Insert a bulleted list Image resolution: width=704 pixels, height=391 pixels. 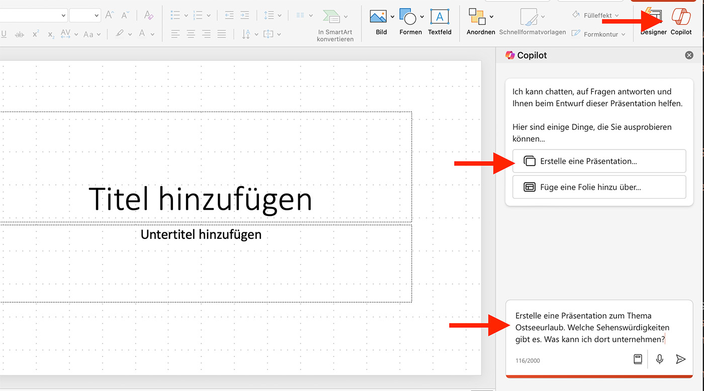[x=175, y=15]
